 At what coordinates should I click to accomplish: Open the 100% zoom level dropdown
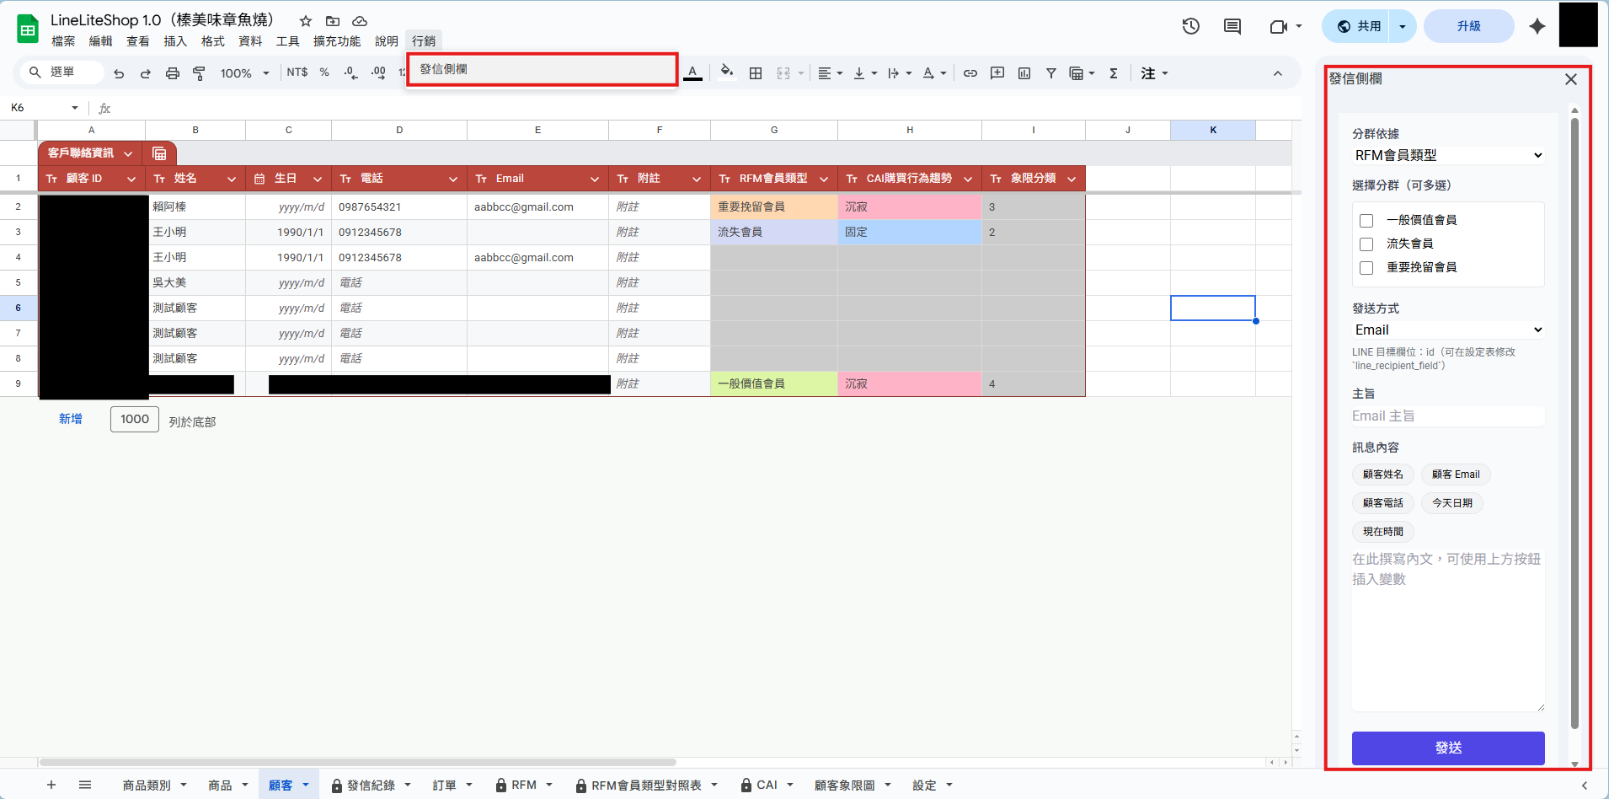pyautogui.click(x=244, y=74)
